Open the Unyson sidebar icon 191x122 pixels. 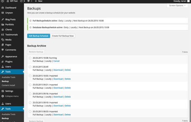point(3,13)
